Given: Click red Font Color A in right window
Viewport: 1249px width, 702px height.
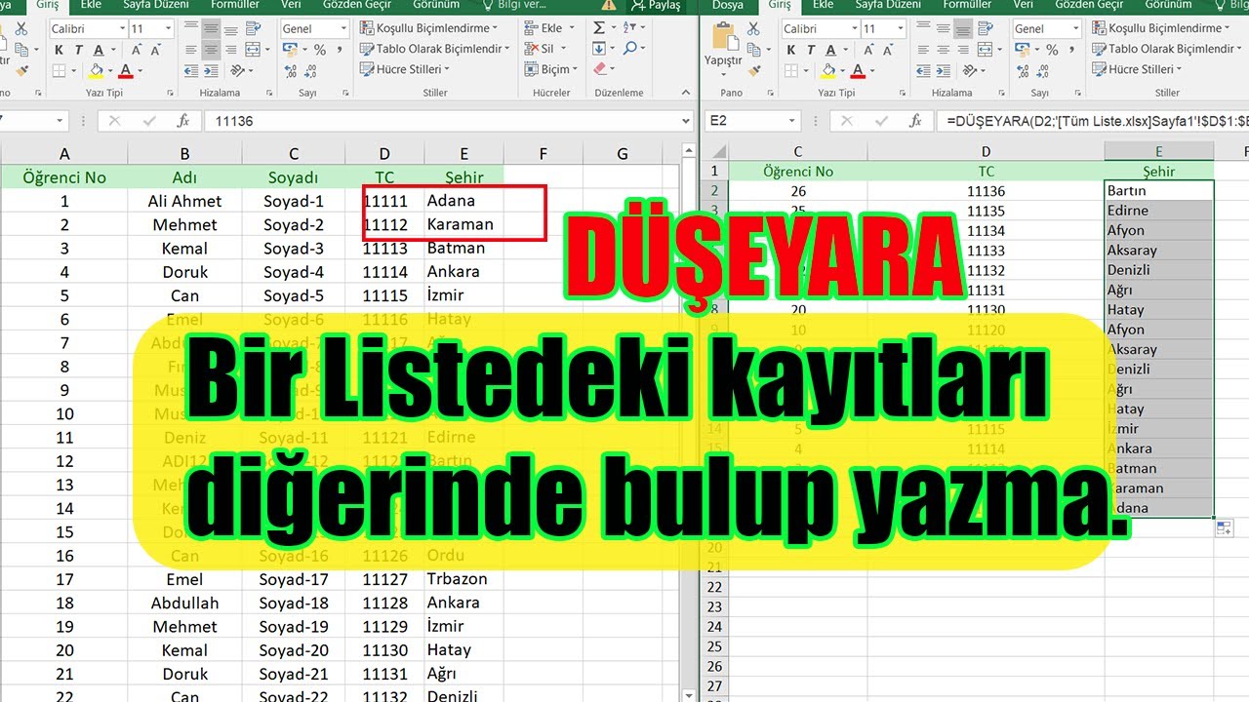Looking at the screenshot, I should coord(857,70).
